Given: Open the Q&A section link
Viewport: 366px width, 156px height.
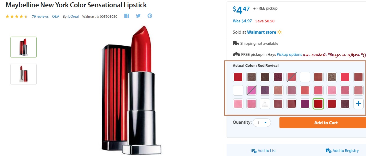Looking at the screenshot, I should [55, 17].
